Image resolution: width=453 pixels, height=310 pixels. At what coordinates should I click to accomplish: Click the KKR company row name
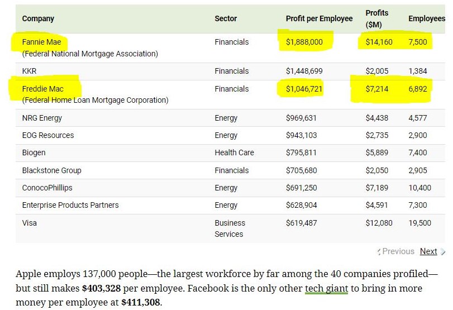point(29,71)
